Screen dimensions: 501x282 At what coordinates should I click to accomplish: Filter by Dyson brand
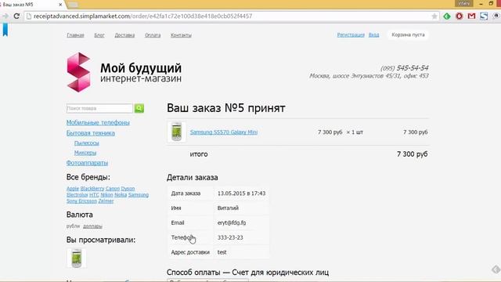[x=128, y=189]
